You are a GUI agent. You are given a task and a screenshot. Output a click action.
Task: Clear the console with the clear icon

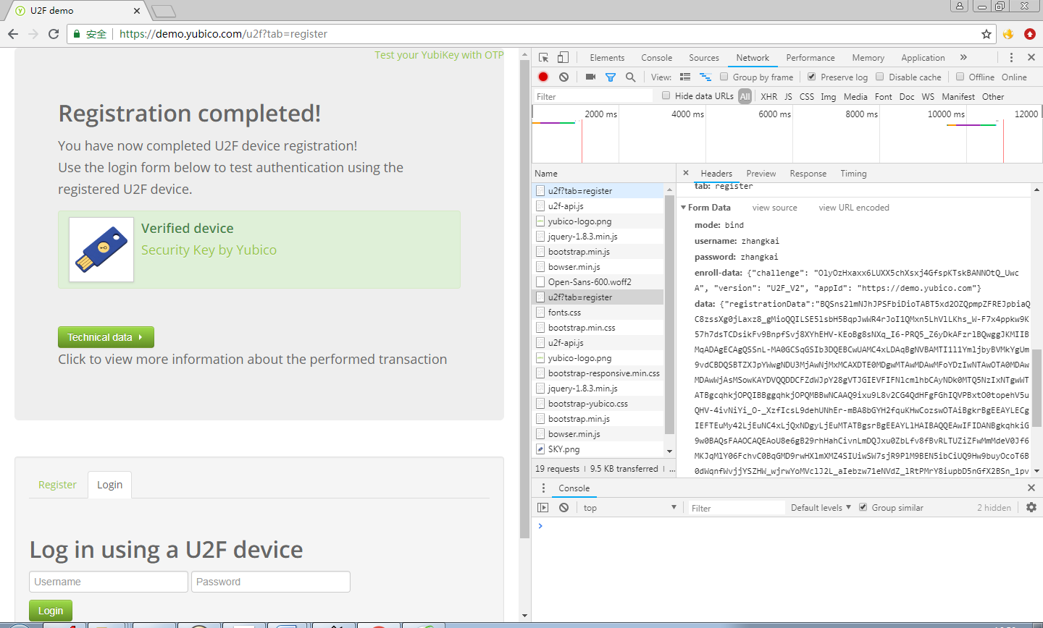pos(564,508)
